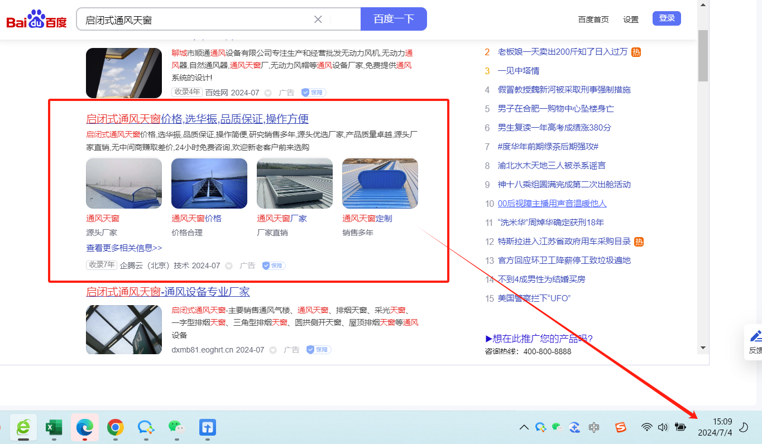
Task: Open the 设置 settings menu
Action: tap(631, 20)
